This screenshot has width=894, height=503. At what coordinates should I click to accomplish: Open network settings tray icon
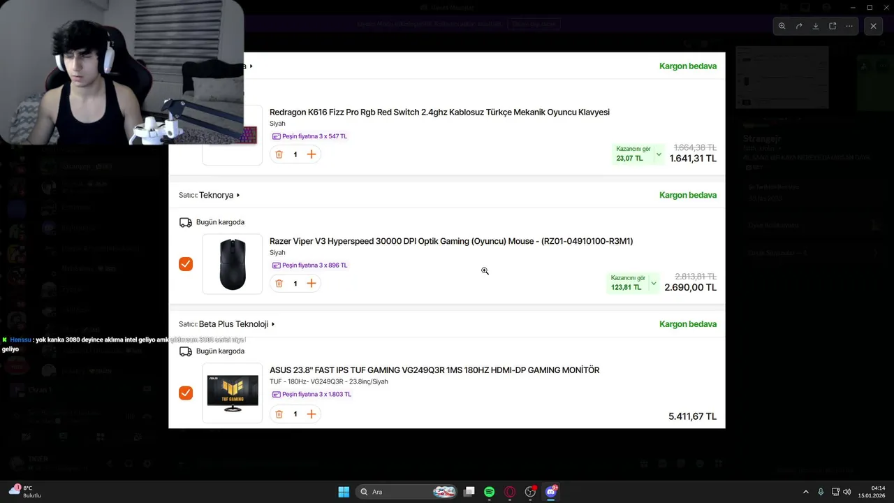point(835,492)
